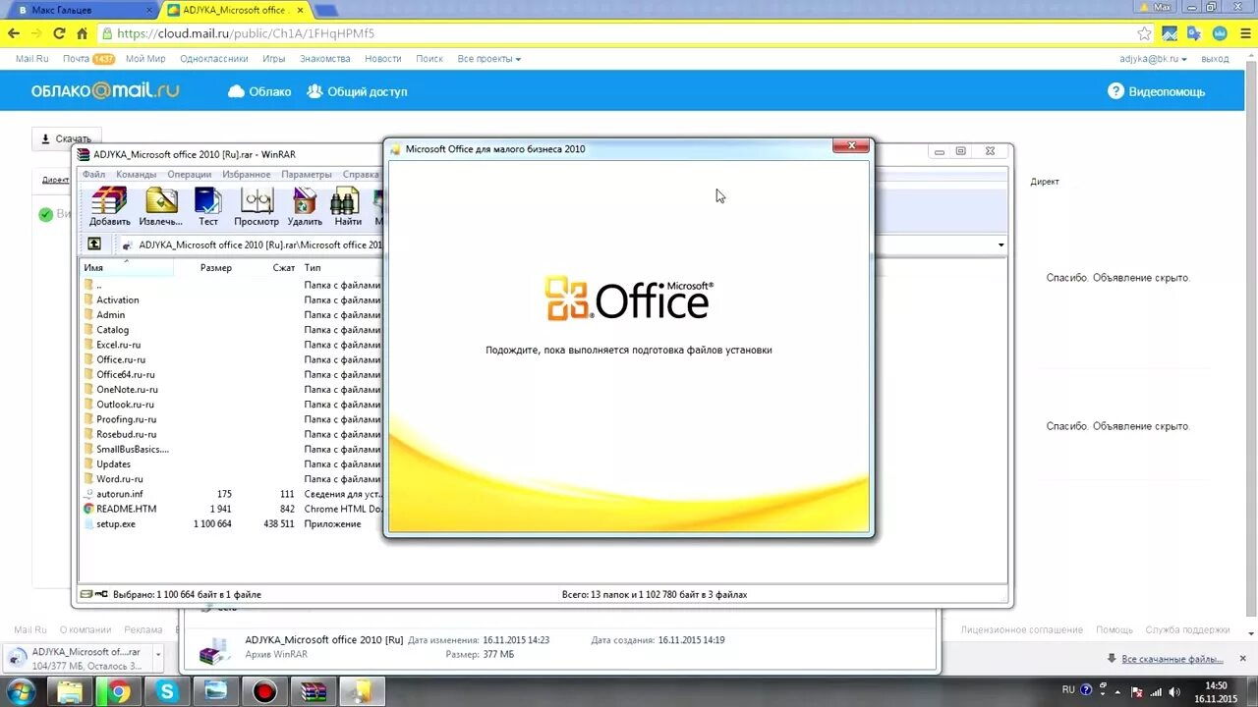The height and width of the screenshot is (707, 1258).
Task: Click the Все скачанные файлы link
Action: click(1172, 659)
